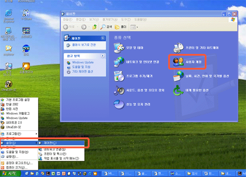This screenshot has width=246, height=177.
Task: Open 사운드, 음성 및 오디오 장치 category
Action: click(x=140, y=90)
